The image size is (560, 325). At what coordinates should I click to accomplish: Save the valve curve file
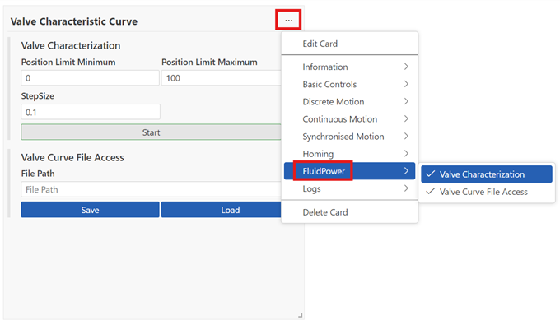coord(90,210)
